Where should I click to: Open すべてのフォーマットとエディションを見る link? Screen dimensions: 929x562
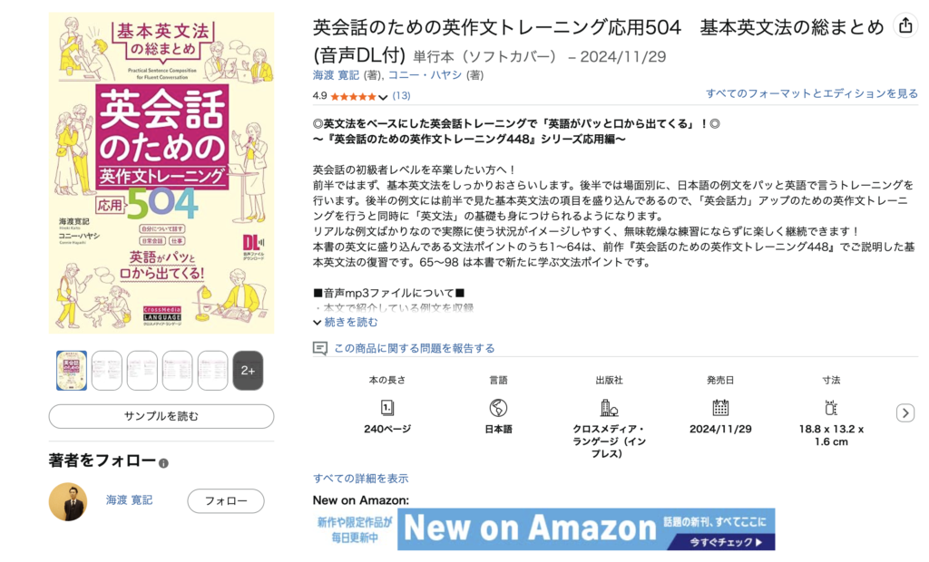(x=812, y=93)
